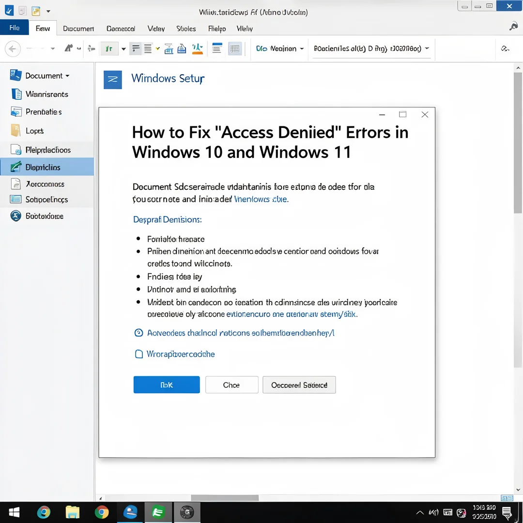
Task: Switch to the Vieiay ribbon tab
Action: 156,29
